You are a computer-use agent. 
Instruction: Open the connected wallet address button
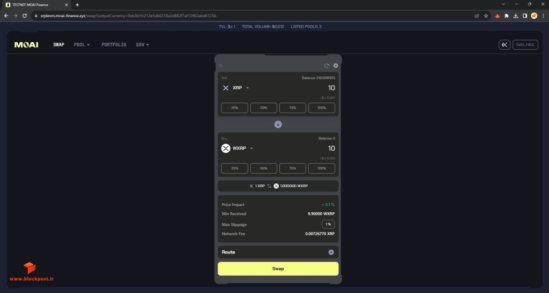(x=525, y=45)
